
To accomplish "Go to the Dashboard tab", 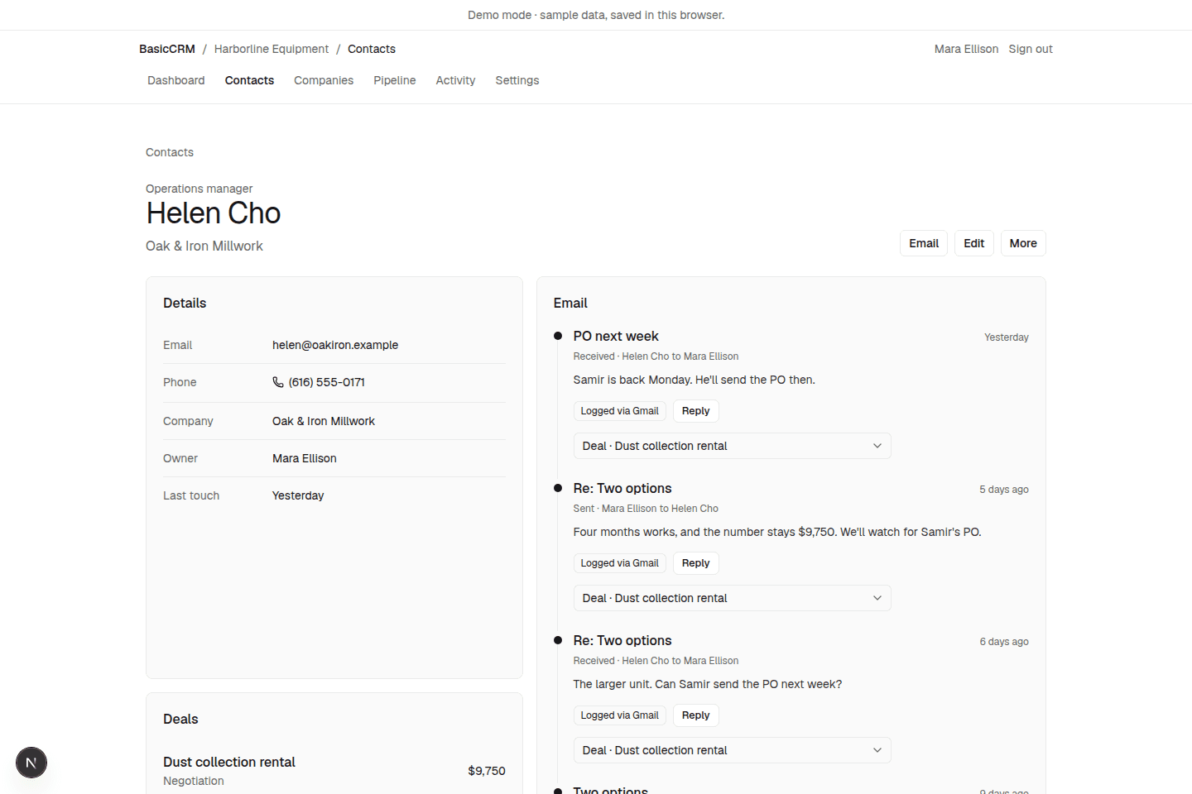I will coord(176,80).
